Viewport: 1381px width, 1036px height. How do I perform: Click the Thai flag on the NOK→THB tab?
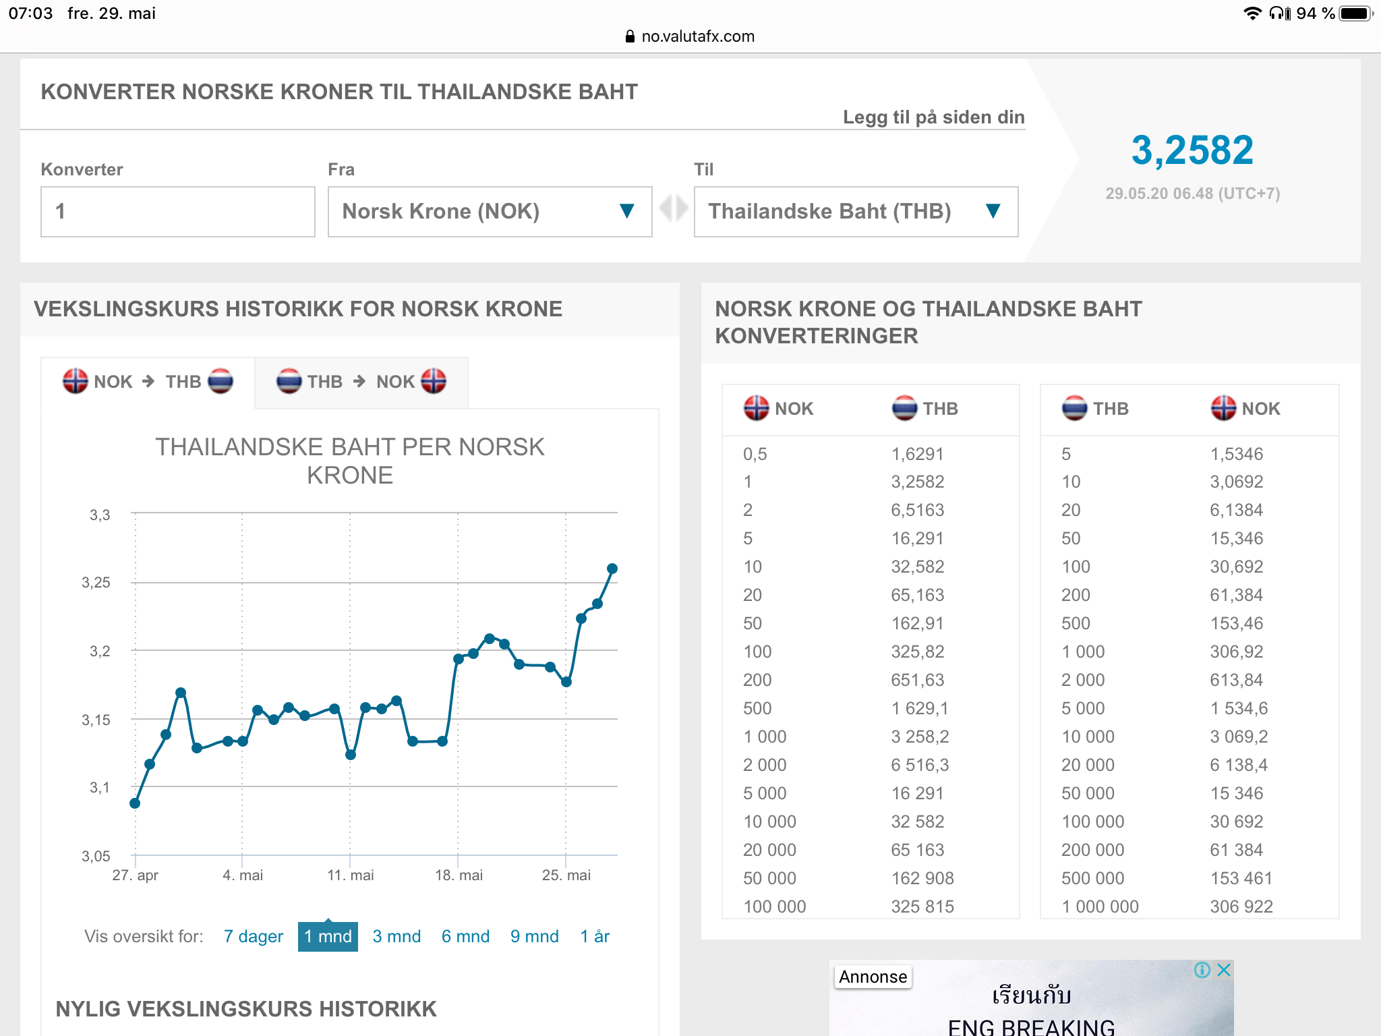pyautogui.click(x=221, y=381)
